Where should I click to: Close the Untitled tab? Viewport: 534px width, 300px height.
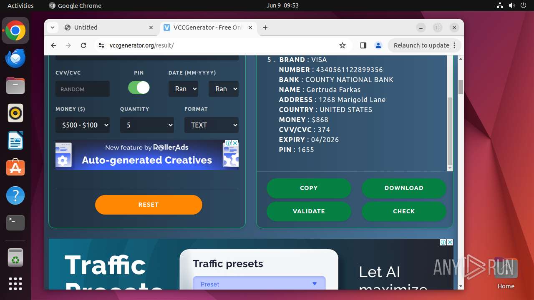151,27
